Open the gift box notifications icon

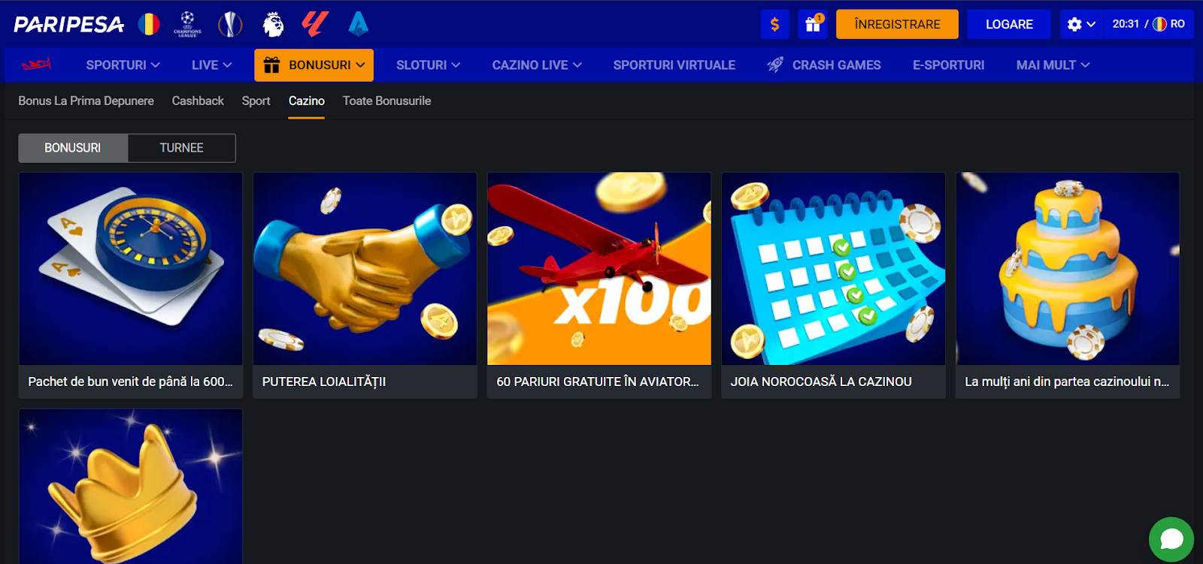[813, 24]
